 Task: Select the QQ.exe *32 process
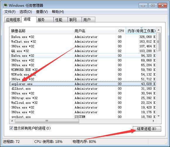[83, 51]
